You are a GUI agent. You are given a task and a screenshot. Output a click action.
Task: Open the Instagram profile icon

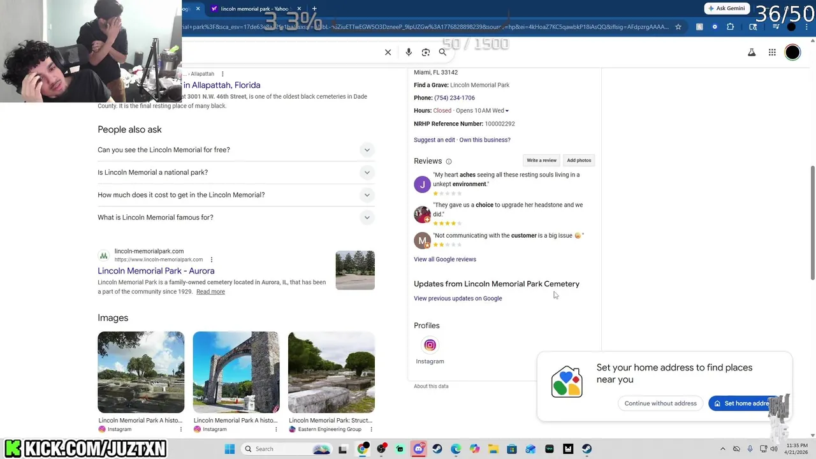(430, 345)
